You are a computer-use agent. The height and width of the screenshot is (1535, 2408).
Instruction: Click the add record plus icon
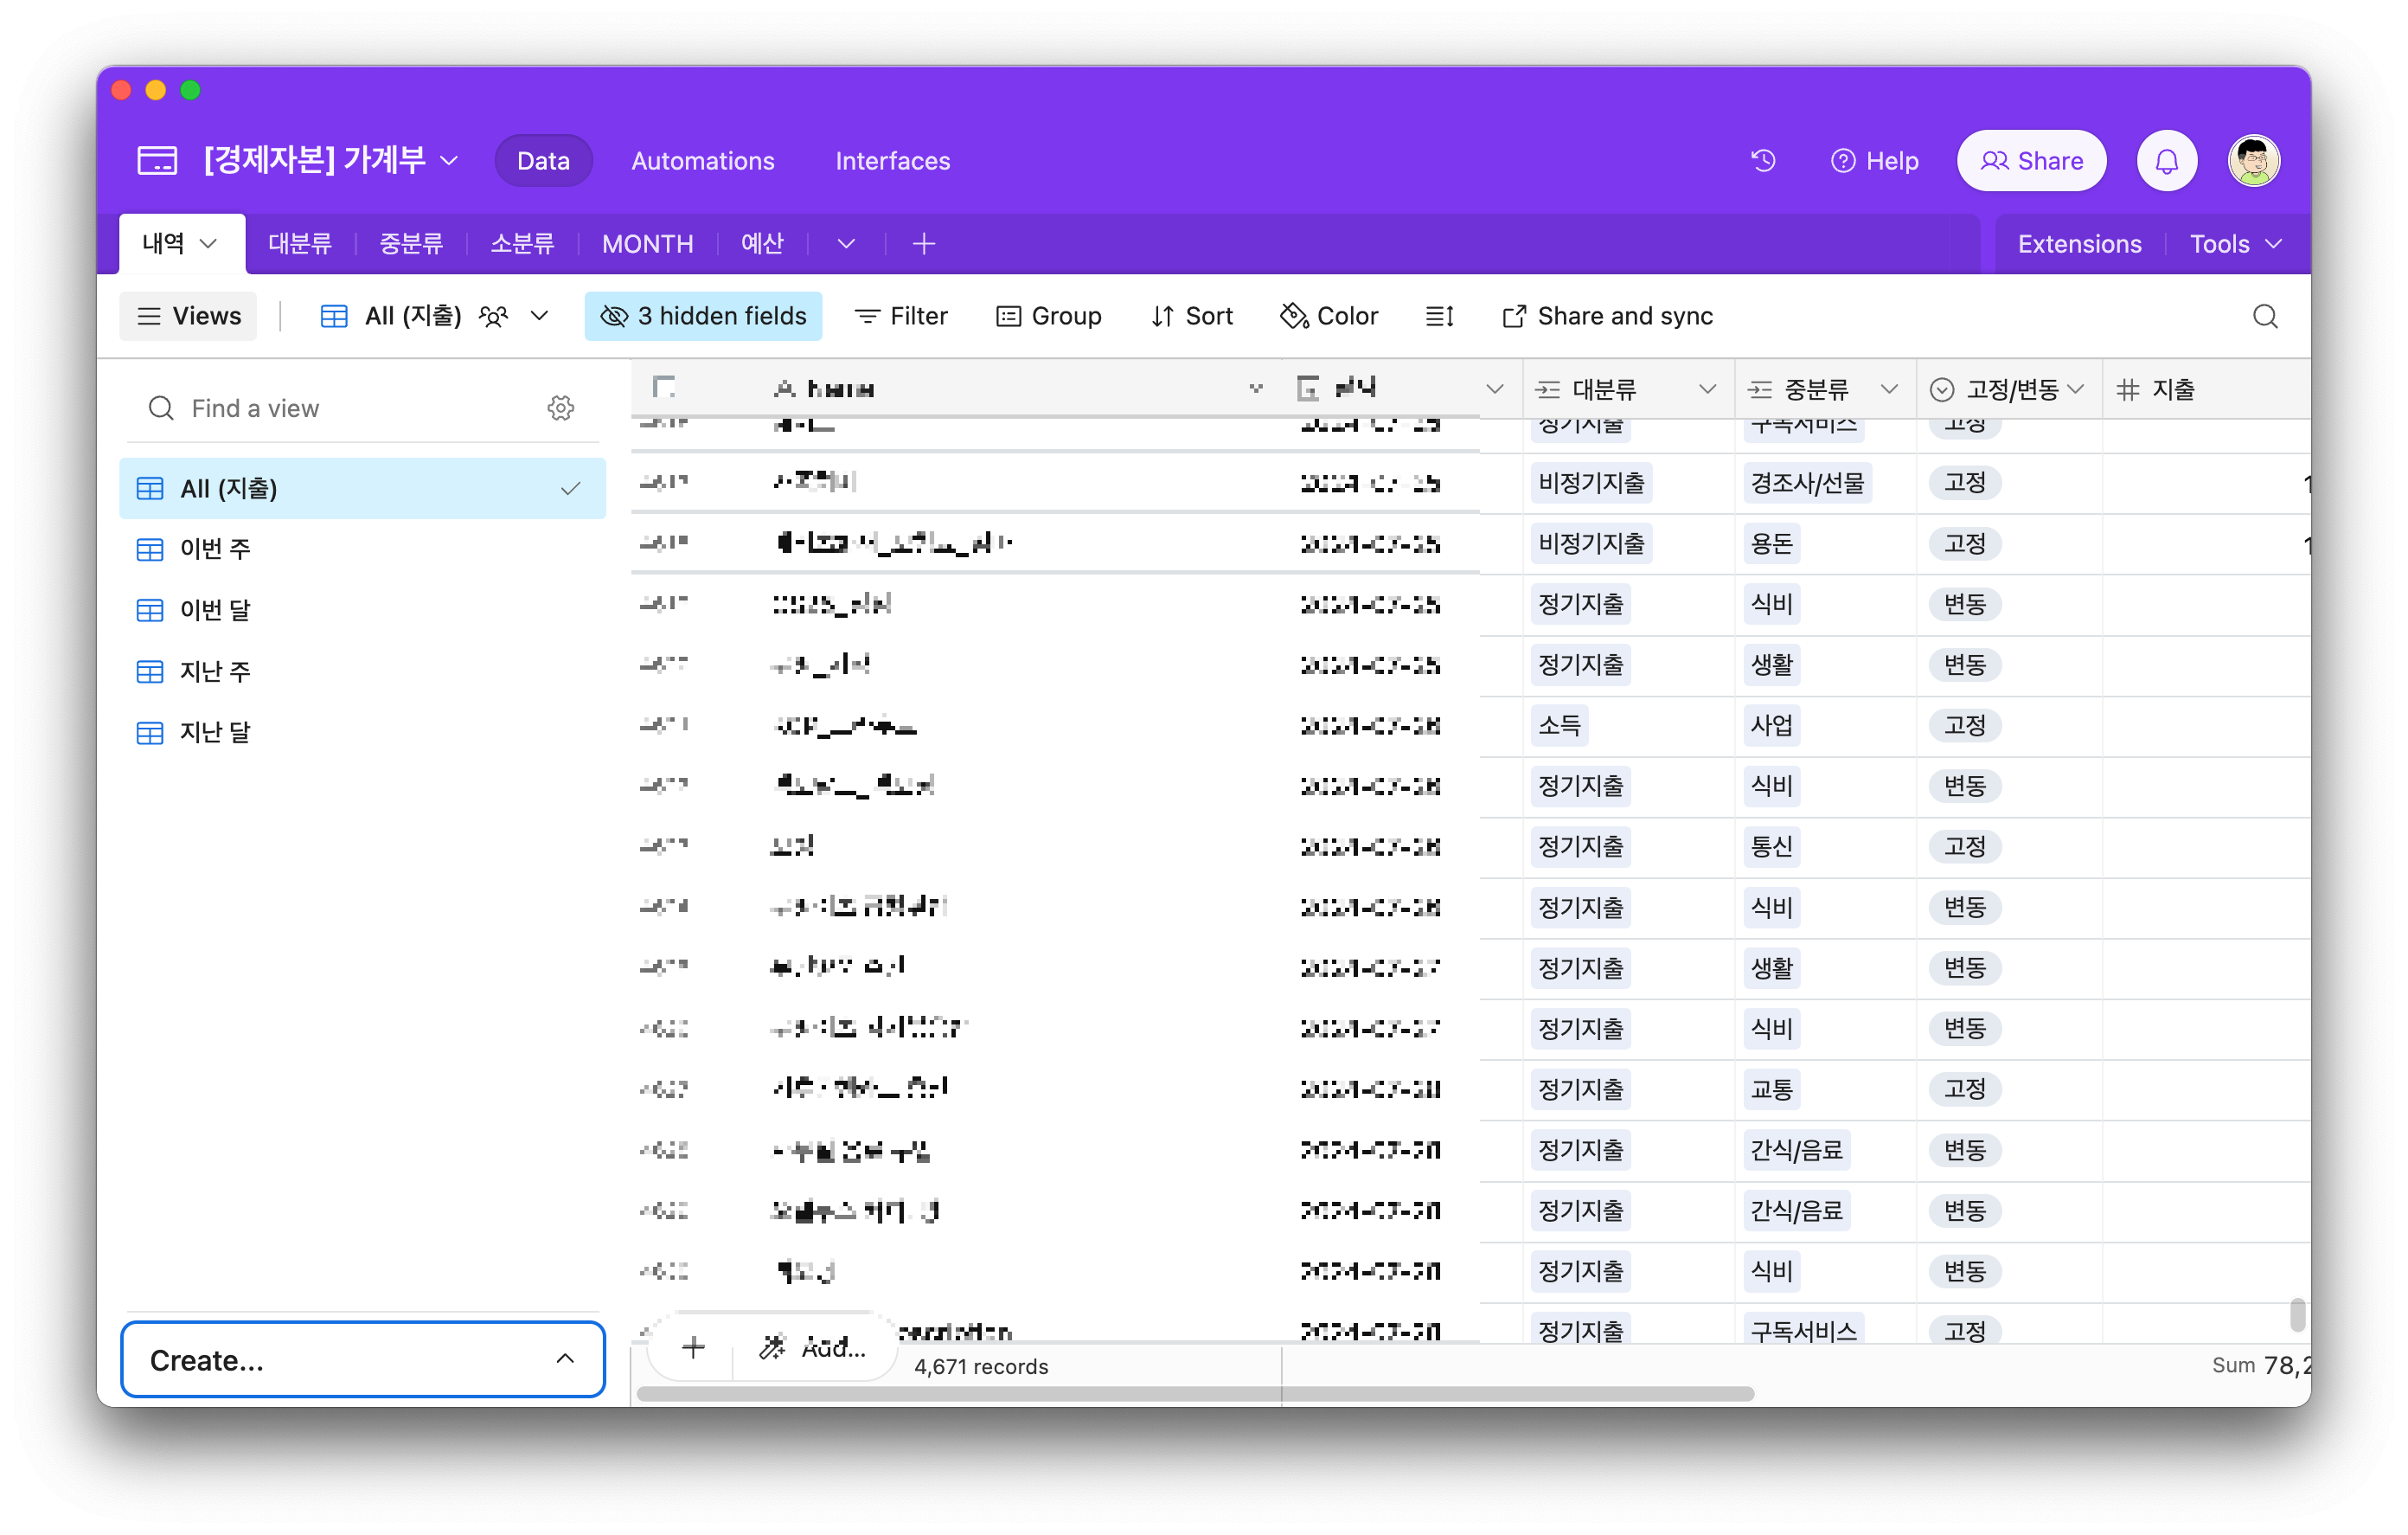(x=693, y=1347)
